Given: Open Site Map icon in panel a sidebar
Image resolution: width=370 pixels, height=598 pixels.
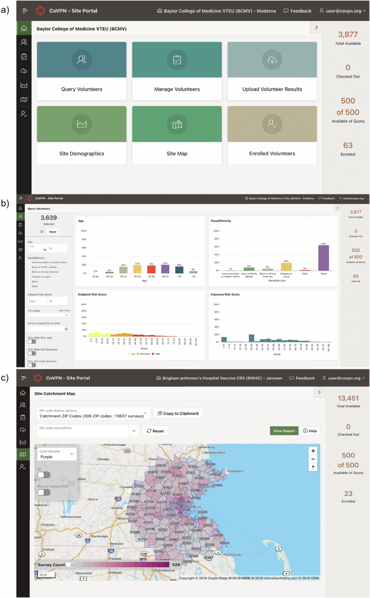Looking at the screenshot, I should [x=24, y=99].
